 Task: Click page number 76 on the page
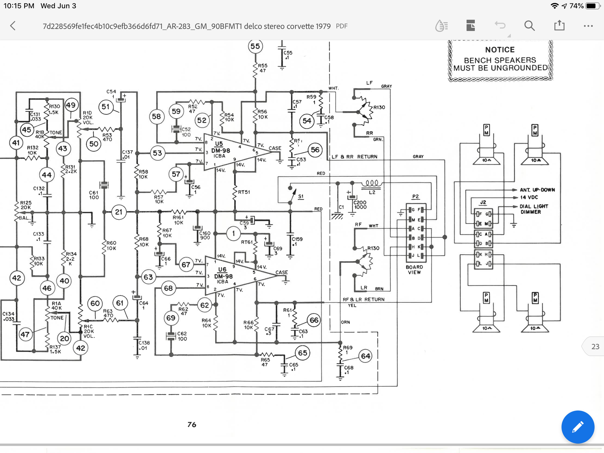click(192, 425)
